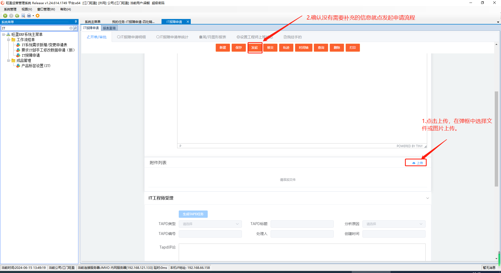Viewport: 501px width, 273px height.
Task: Open the document tab list dropdown arrow
Action: (498, 22)
